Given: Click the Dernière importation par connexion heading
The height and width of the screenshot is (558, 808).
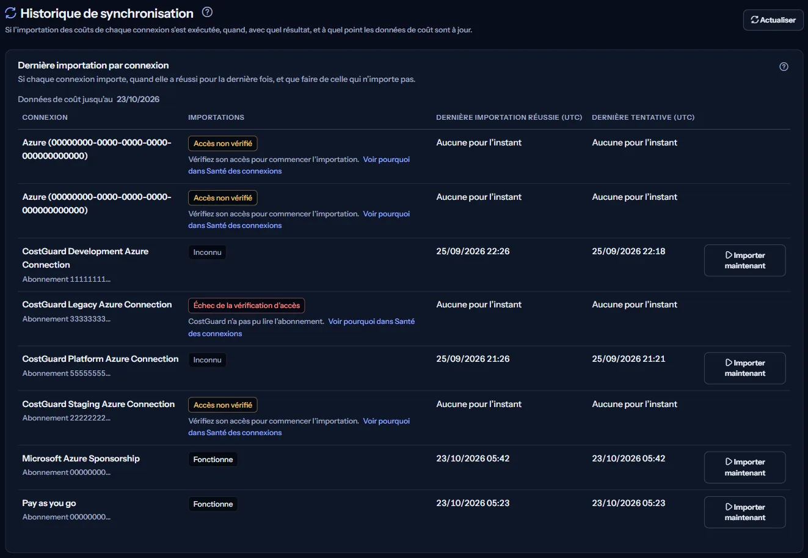Looking at the screenshot, I should click(93, 65).
